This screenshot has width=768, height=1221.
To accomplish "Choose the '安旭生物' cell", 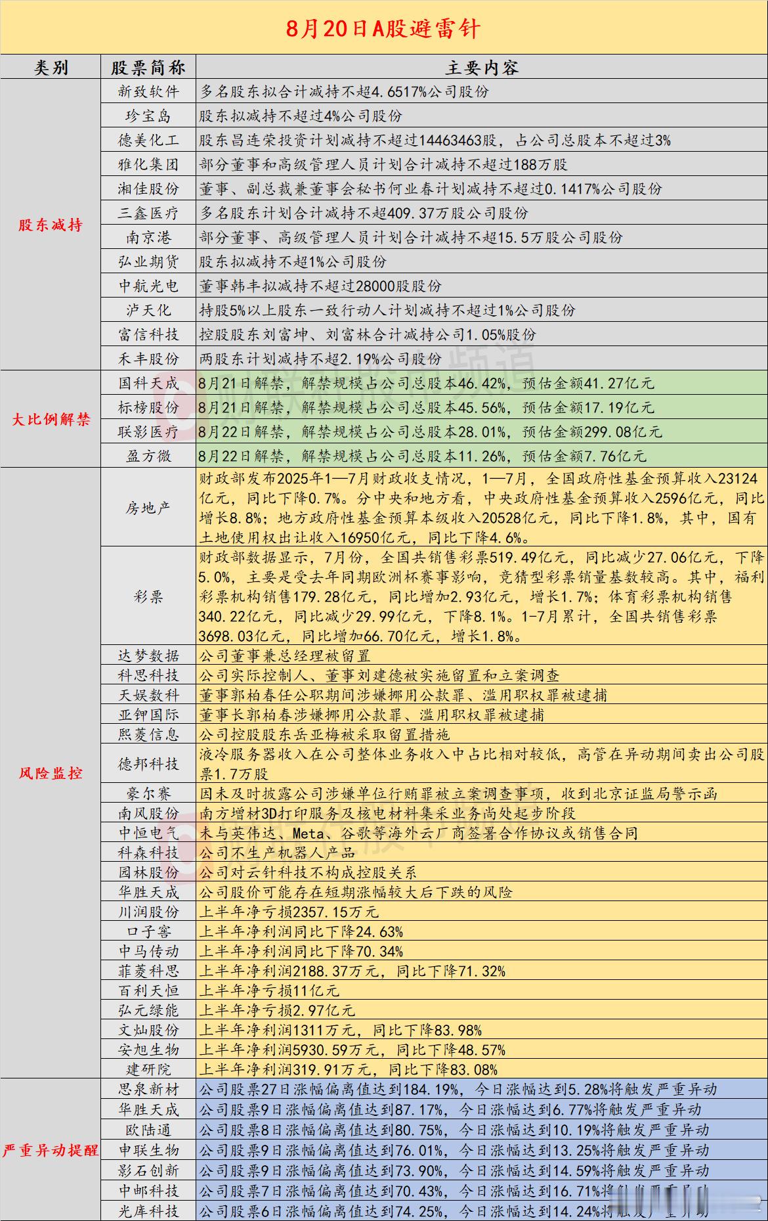I will pos(148,1050).
